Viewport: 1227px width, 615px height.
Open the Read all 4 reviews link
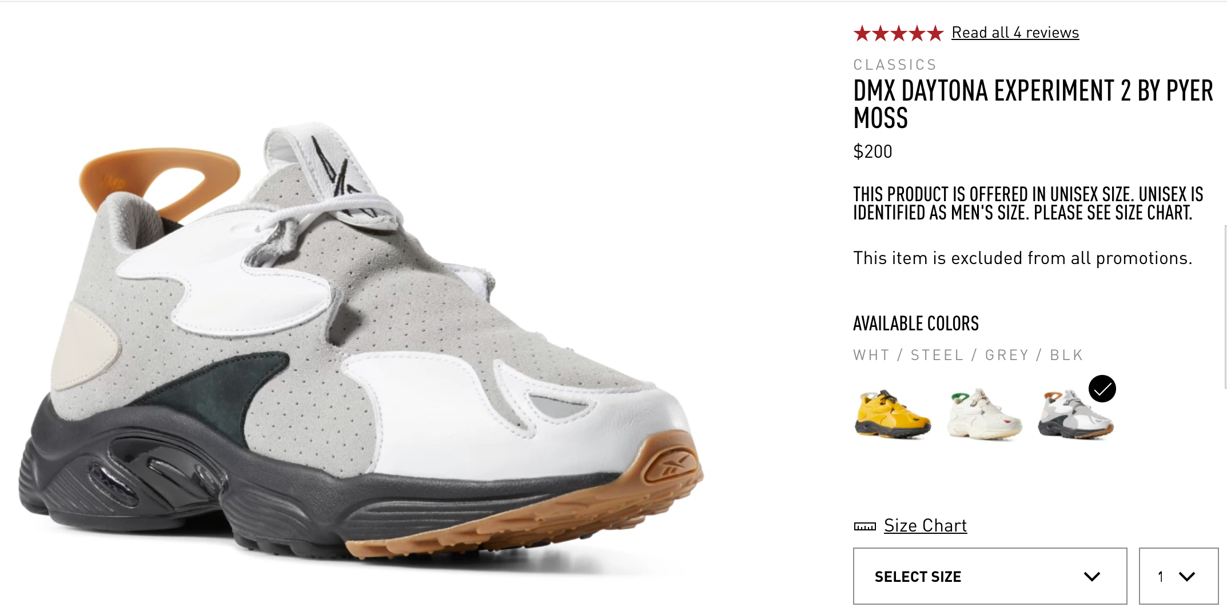(1015, 33)
